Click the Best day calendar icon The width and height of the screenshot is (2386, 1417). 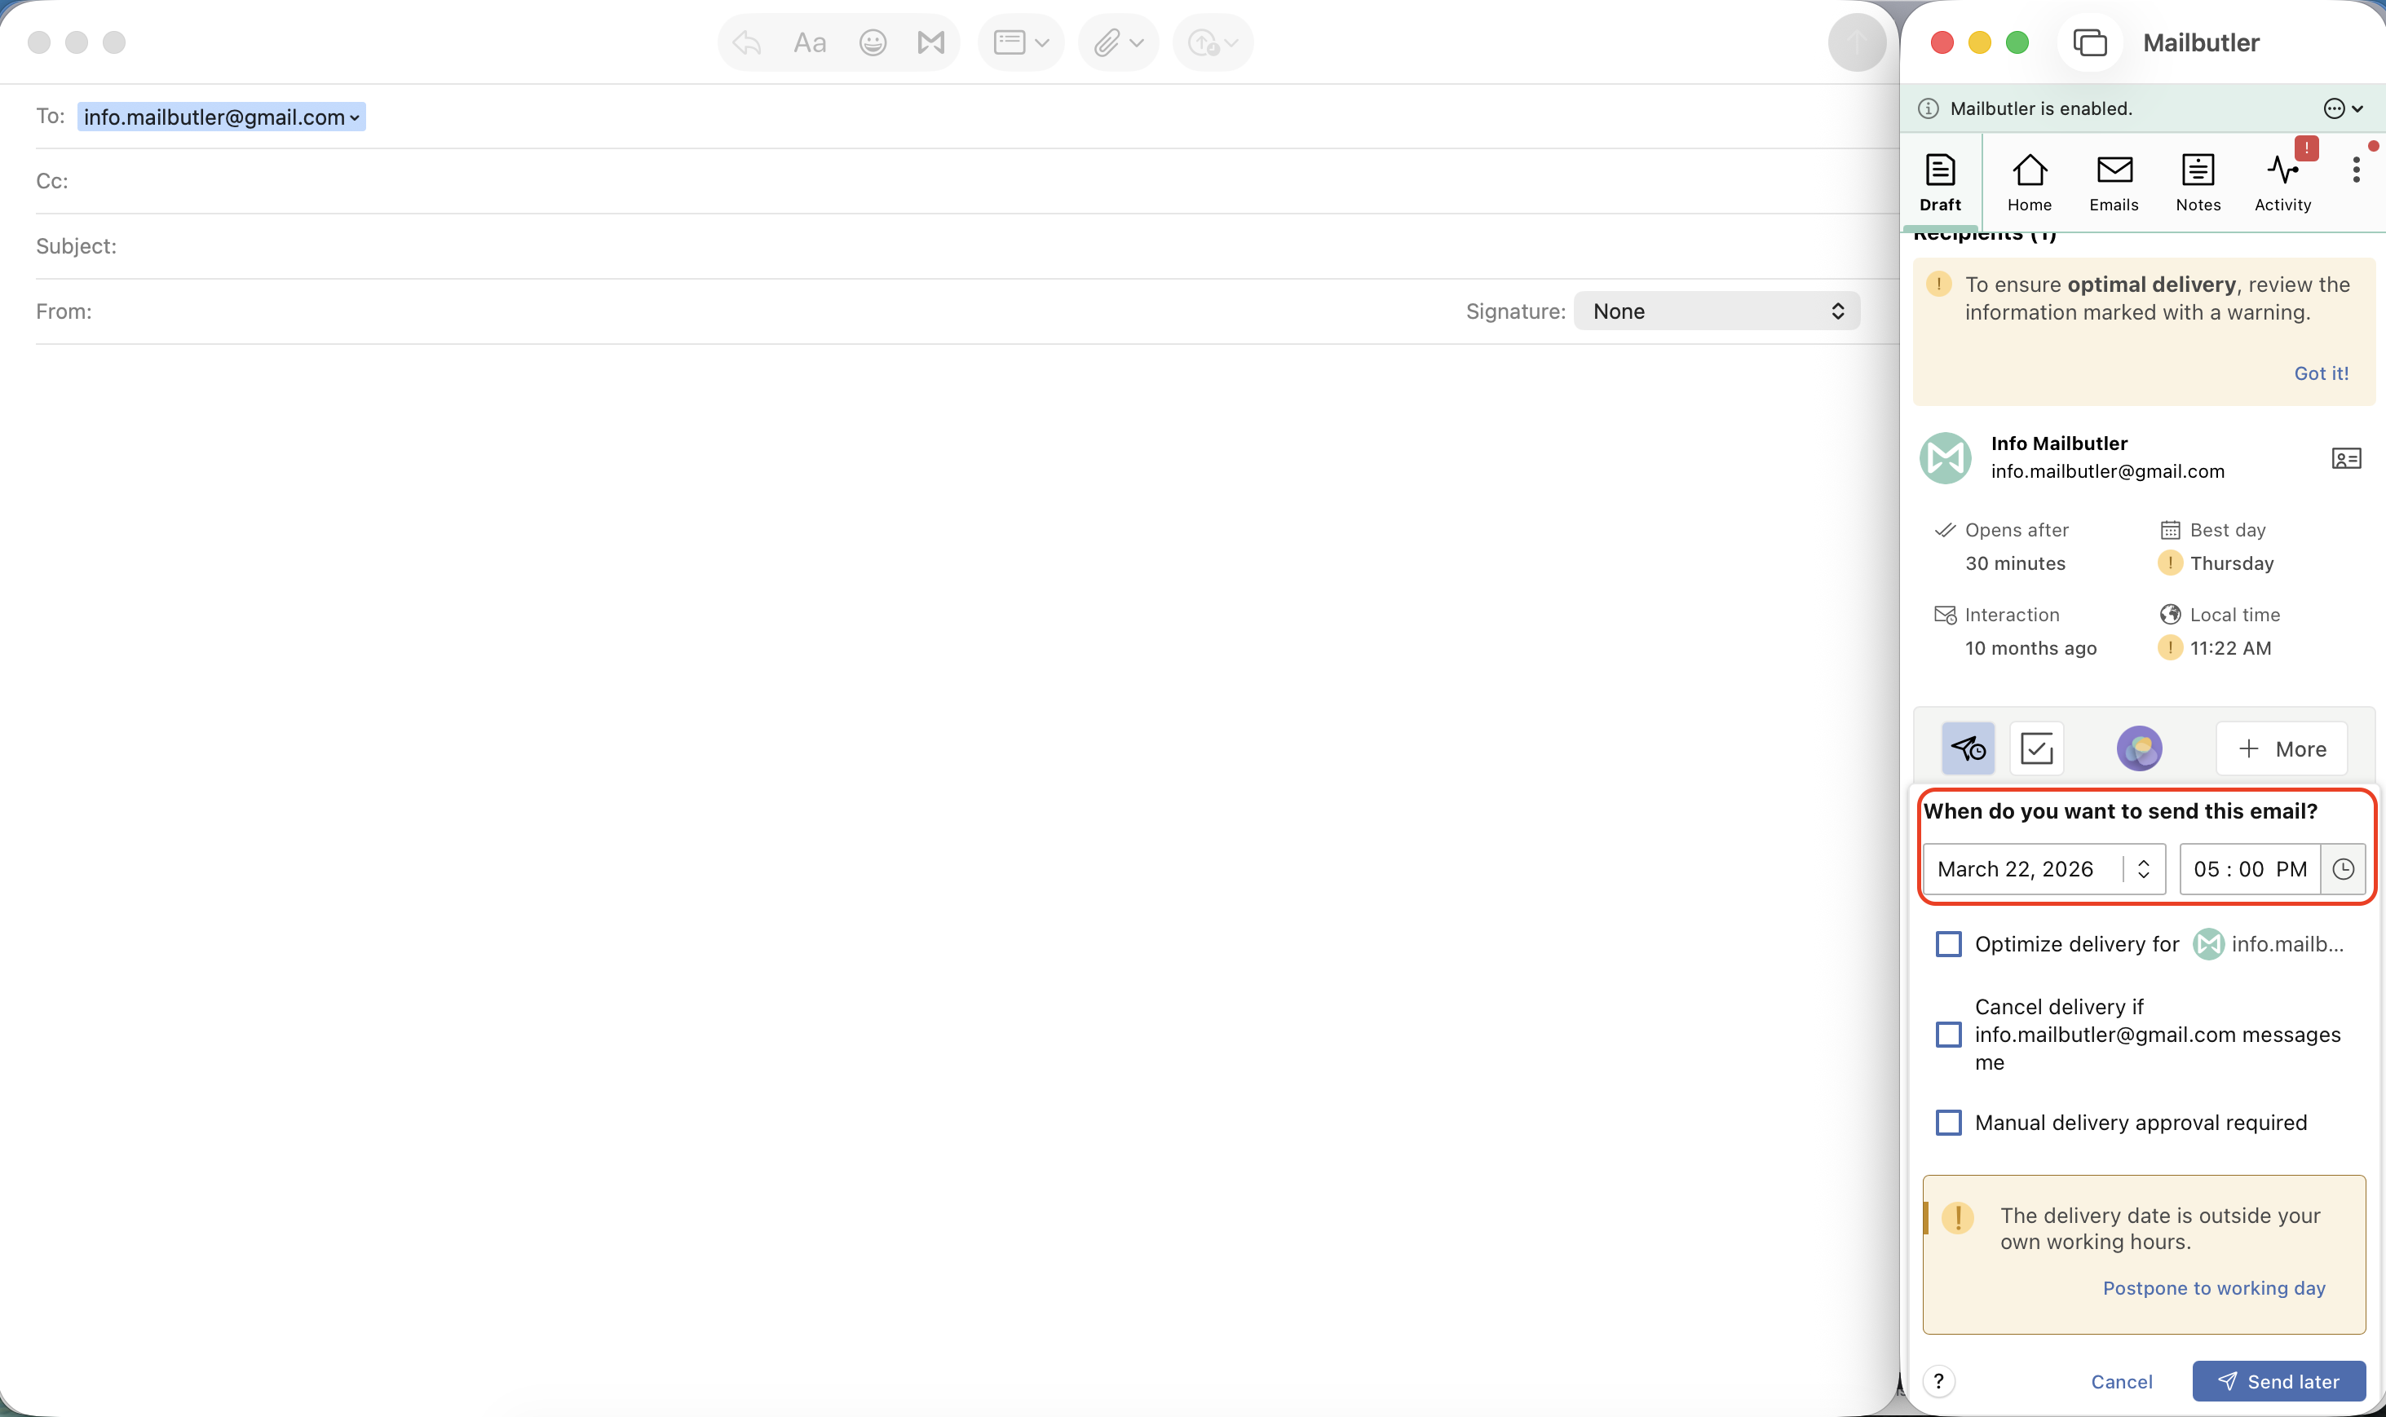[x=2169, y=530]
